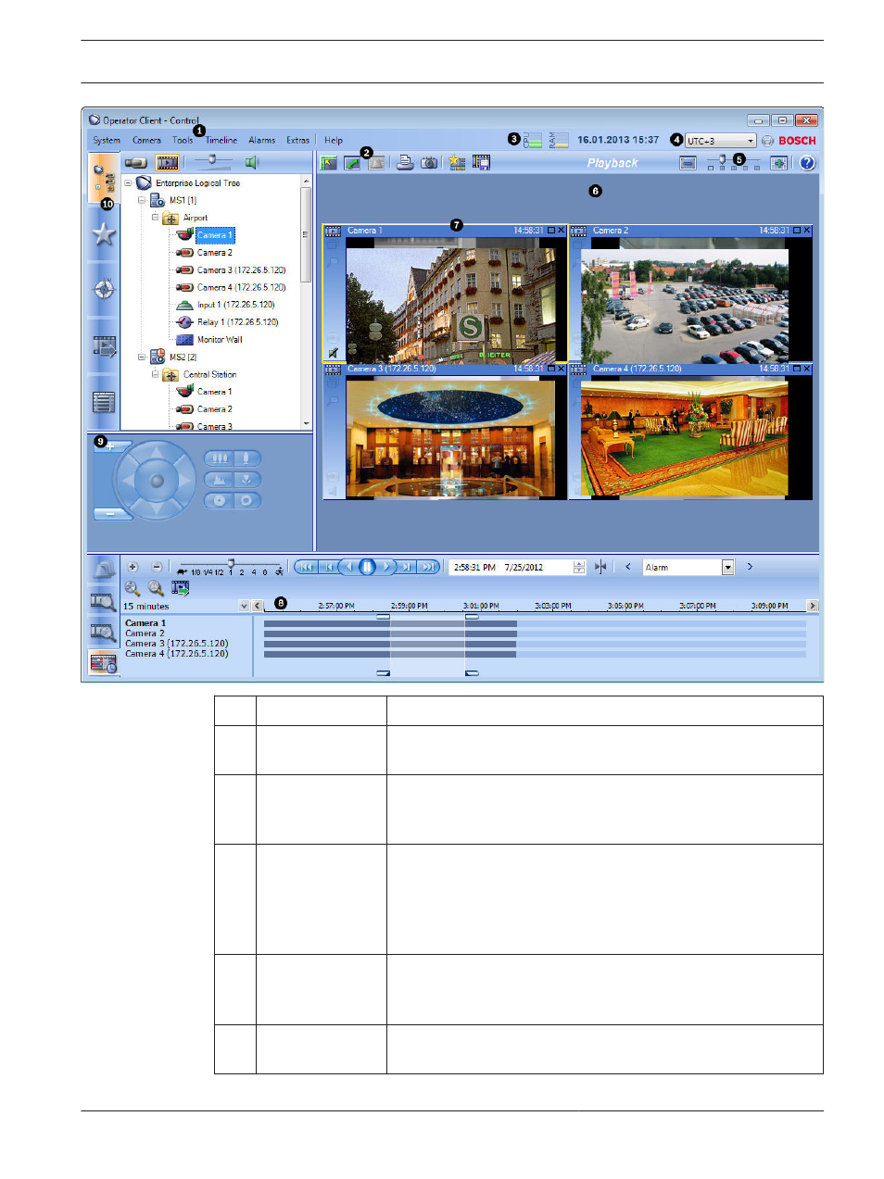The height and width of the screenshot is (1179, 884).
Task: Click the first green image toolbar icon
Action: pos(329,163)
